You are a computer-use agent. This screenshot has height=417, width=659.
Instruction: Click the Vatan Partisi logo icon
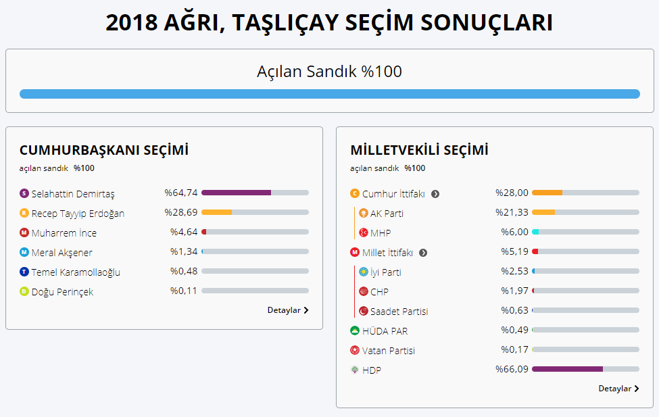click(355, 351)
